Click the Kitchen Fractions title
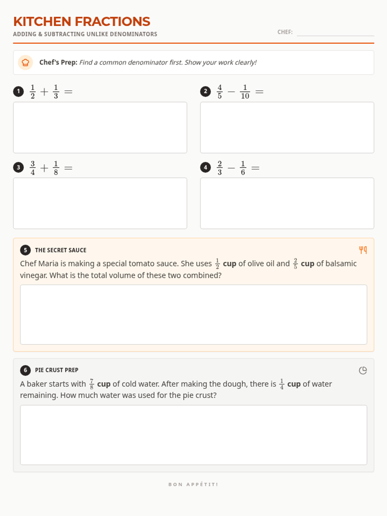 click(82, 22)
